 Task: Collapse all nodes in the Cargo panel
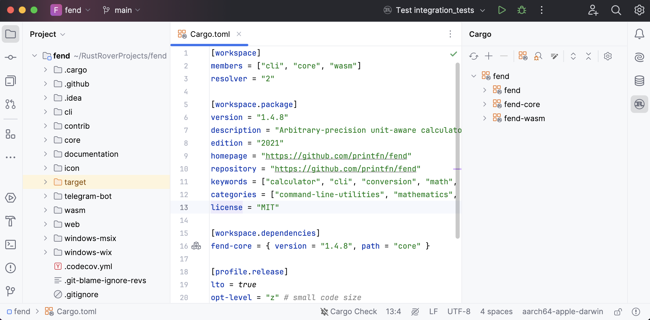[x=589, y=56]
